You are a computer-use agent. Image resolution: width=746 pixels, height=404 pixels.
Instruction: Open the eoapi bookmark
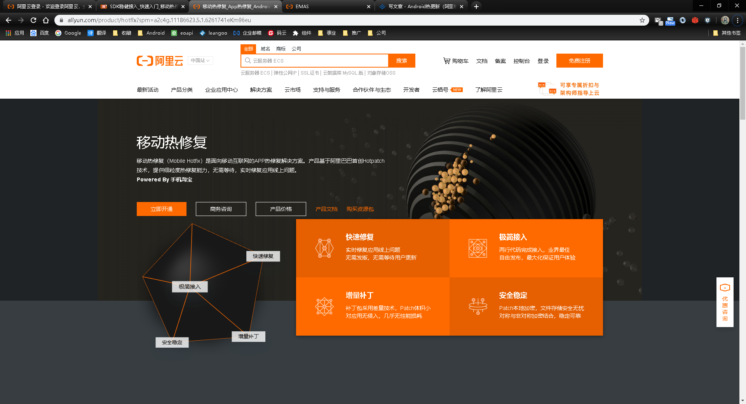[x=182, y=33]
